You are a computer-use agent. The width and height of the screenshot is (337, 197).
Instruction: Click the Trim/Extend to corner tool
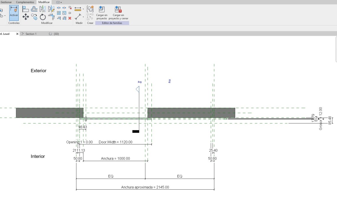(51, 17)
